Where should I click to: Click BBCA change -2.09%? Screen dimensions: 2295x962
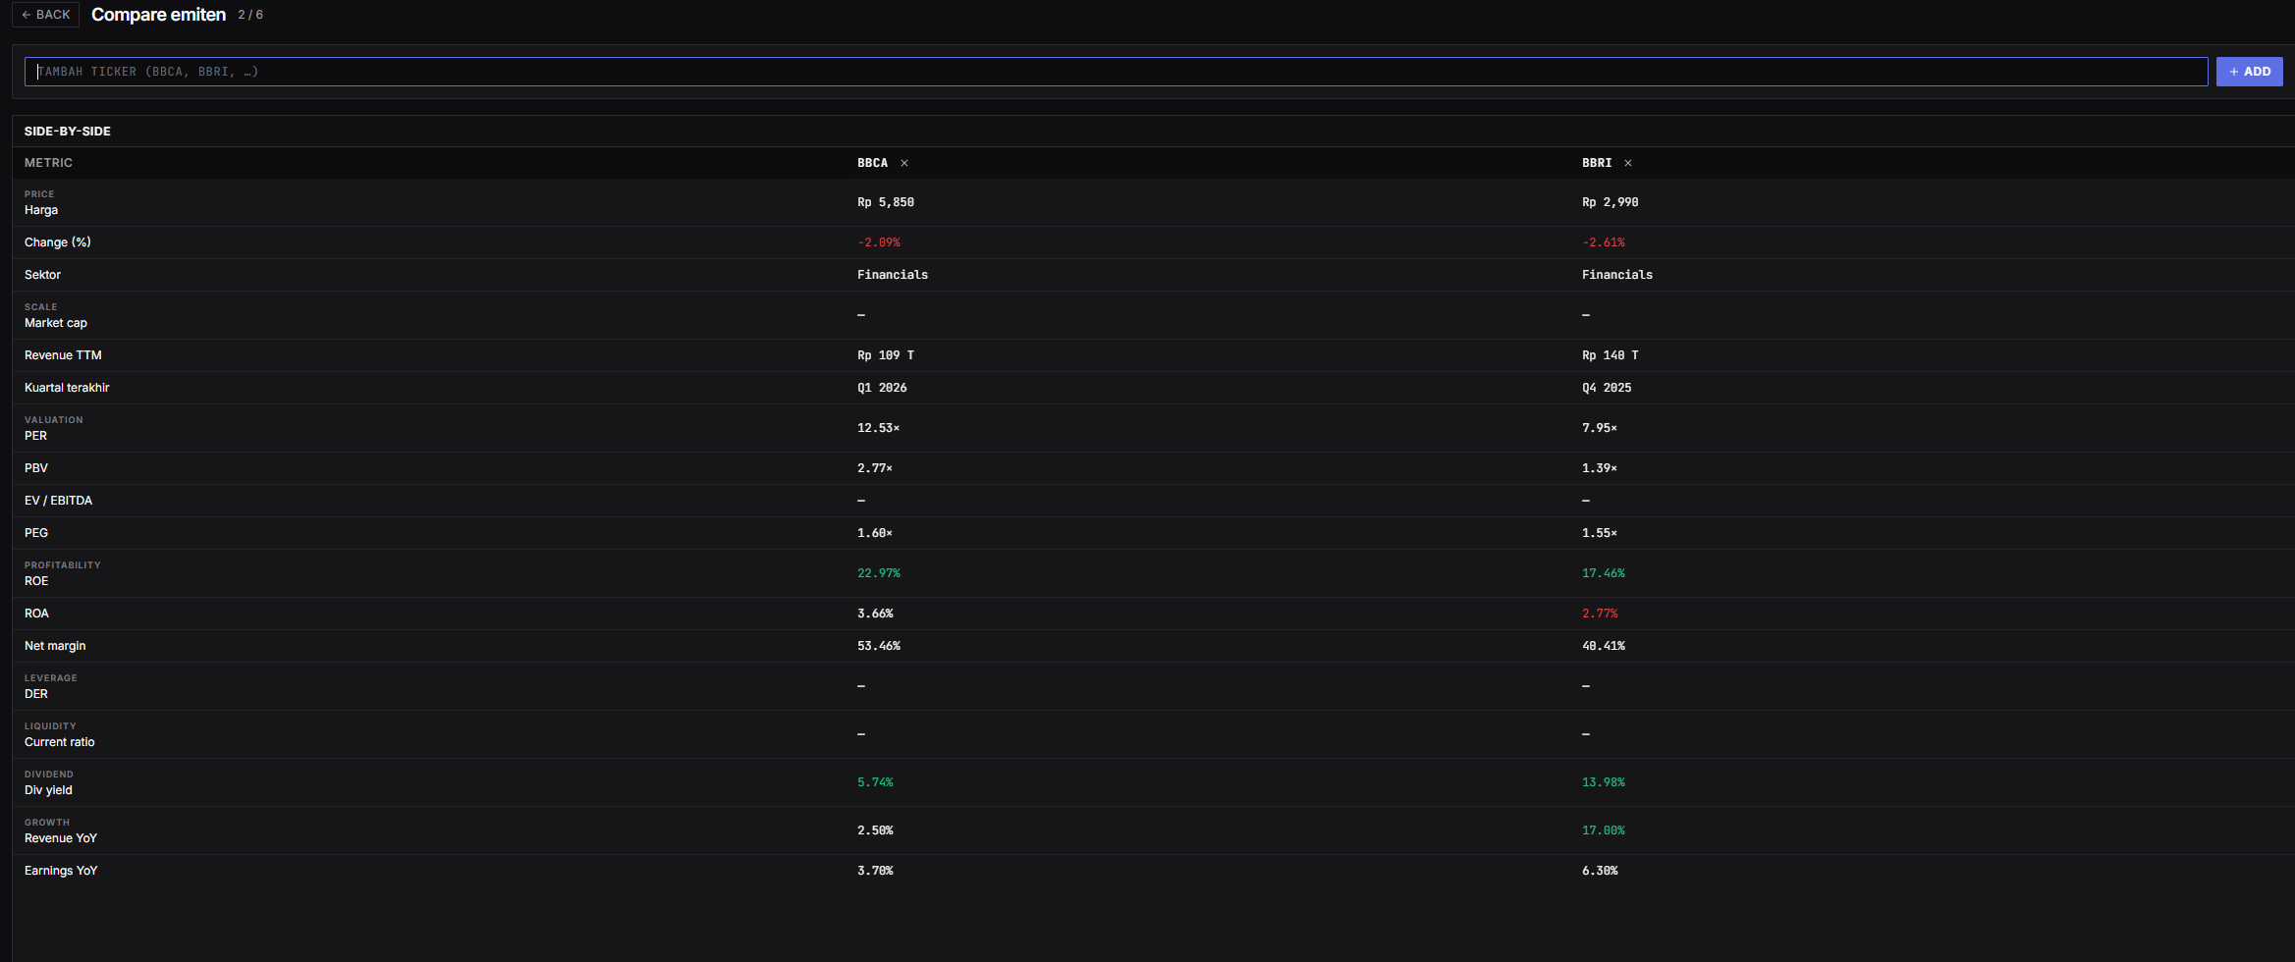tap(879, 242)
